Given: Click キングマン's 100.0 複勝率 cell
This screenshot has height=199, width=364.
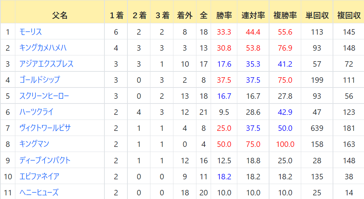Looking at the screenshot, I should (x=285, y=144).
